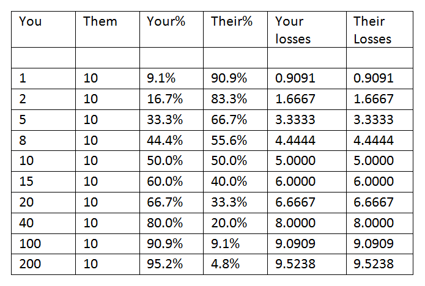
Task: Select the 'Their Losses' header cell
Action: (380, 29)
